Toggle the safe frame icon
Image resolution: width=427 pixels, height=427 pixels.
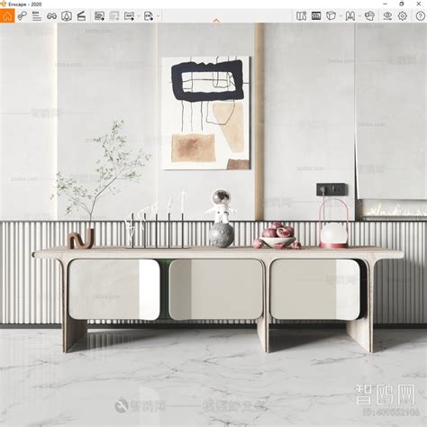tap(316, 15)
